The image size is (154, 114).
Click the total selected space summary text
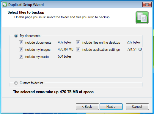53,92
